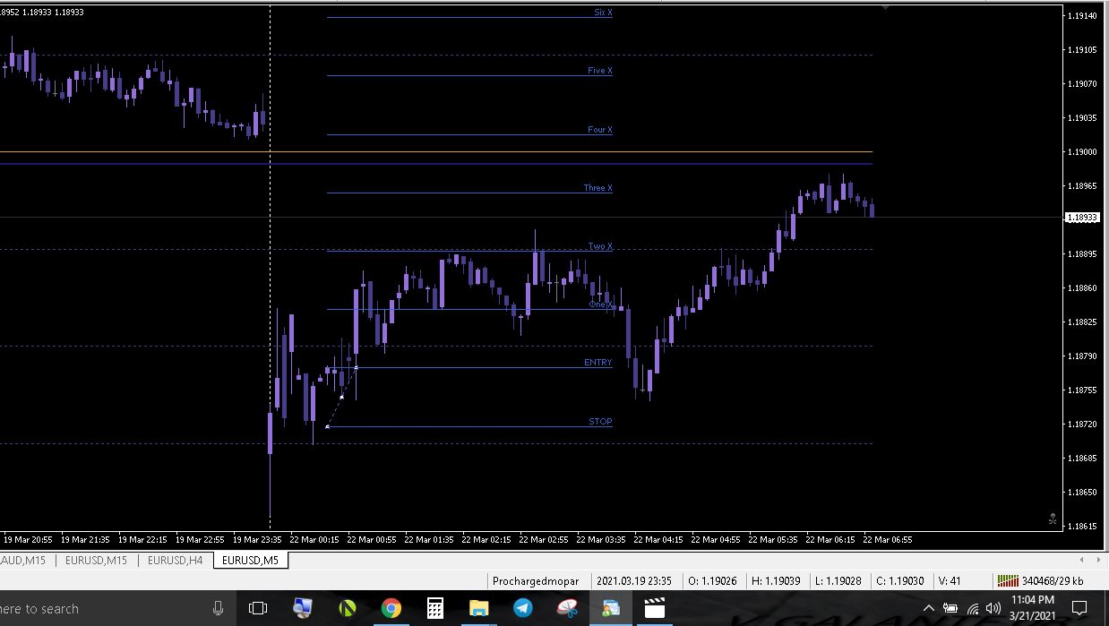The width and height of the screenshot is (1109, 626).
Task: Select the ENTRY level label
Action: point(597,363)
